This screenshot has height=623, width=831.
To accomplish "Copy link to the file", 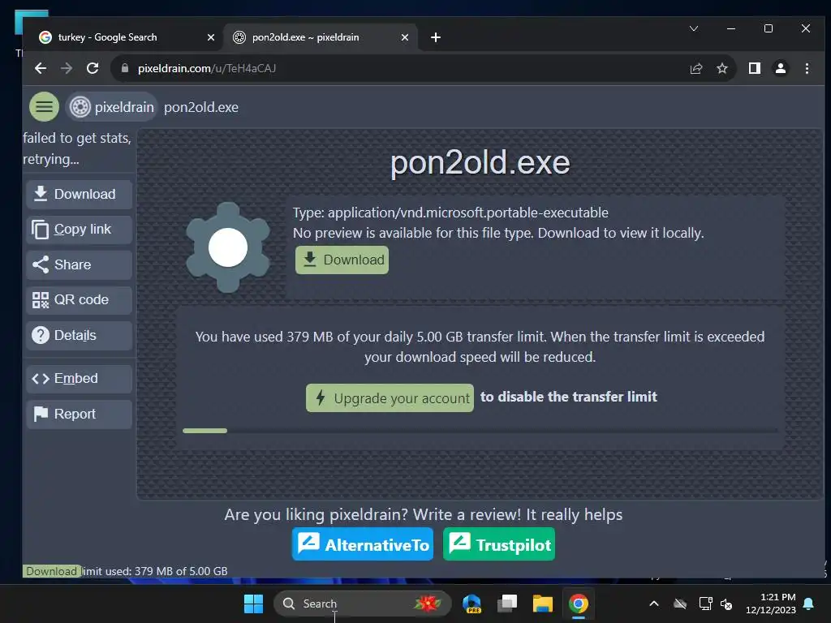I will (x=79, y=230).
